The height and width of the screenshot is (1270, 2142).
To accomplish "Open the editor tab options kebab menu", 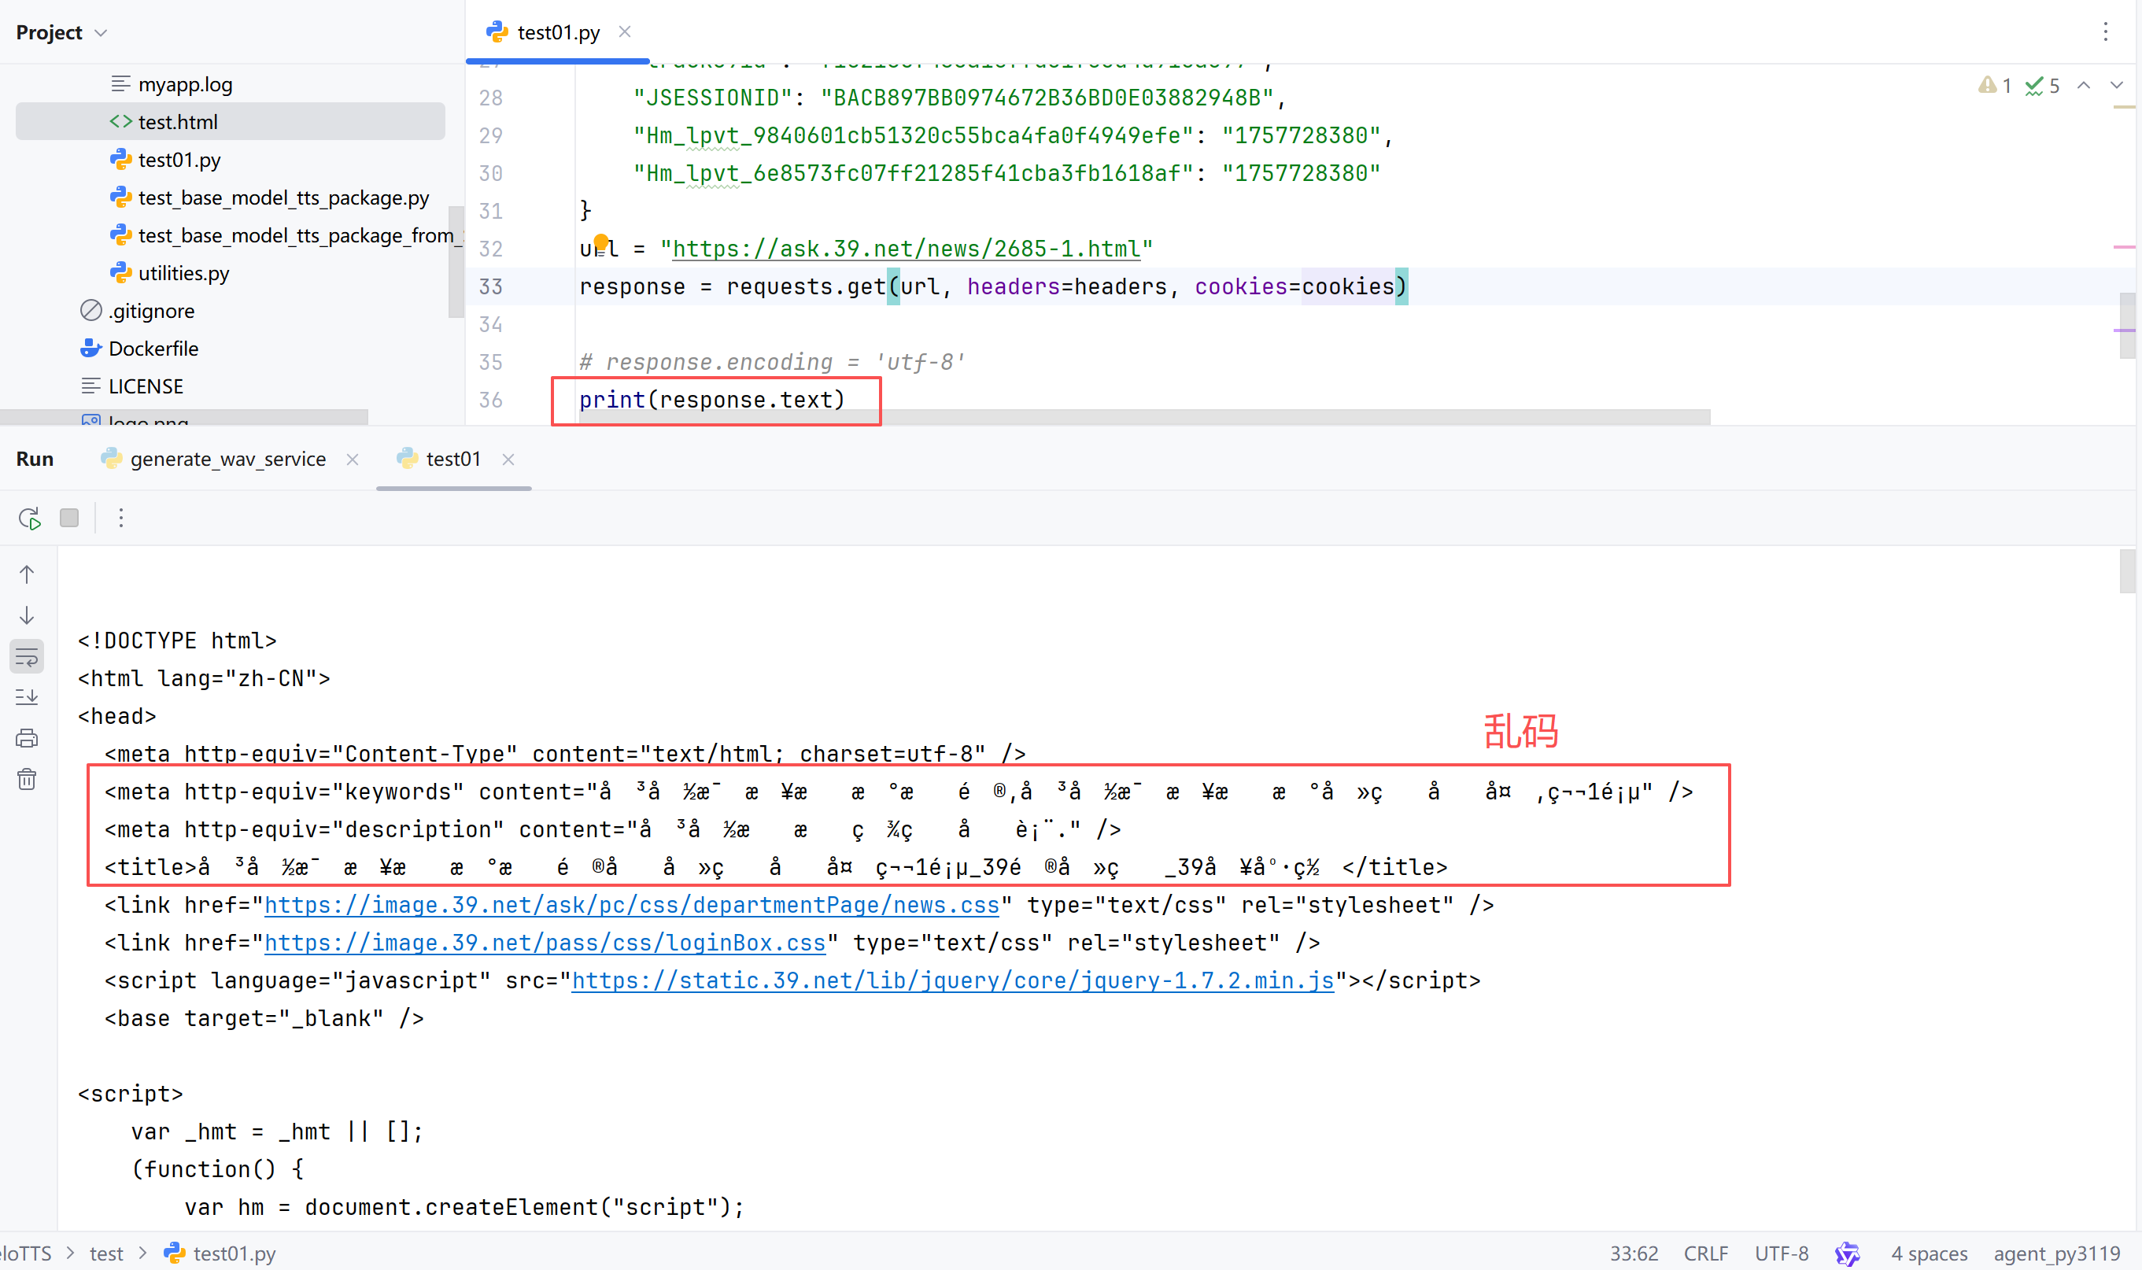I will pos(2105,32).
